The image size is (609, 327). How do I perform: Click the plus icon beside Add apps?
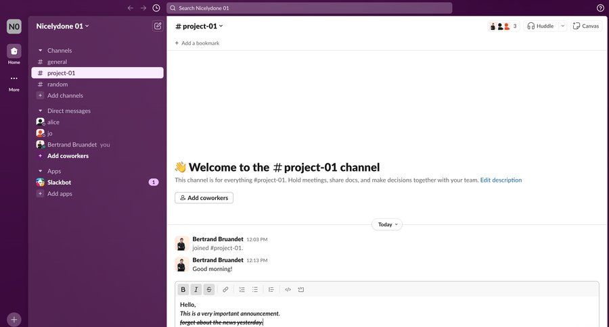[40, 193]
